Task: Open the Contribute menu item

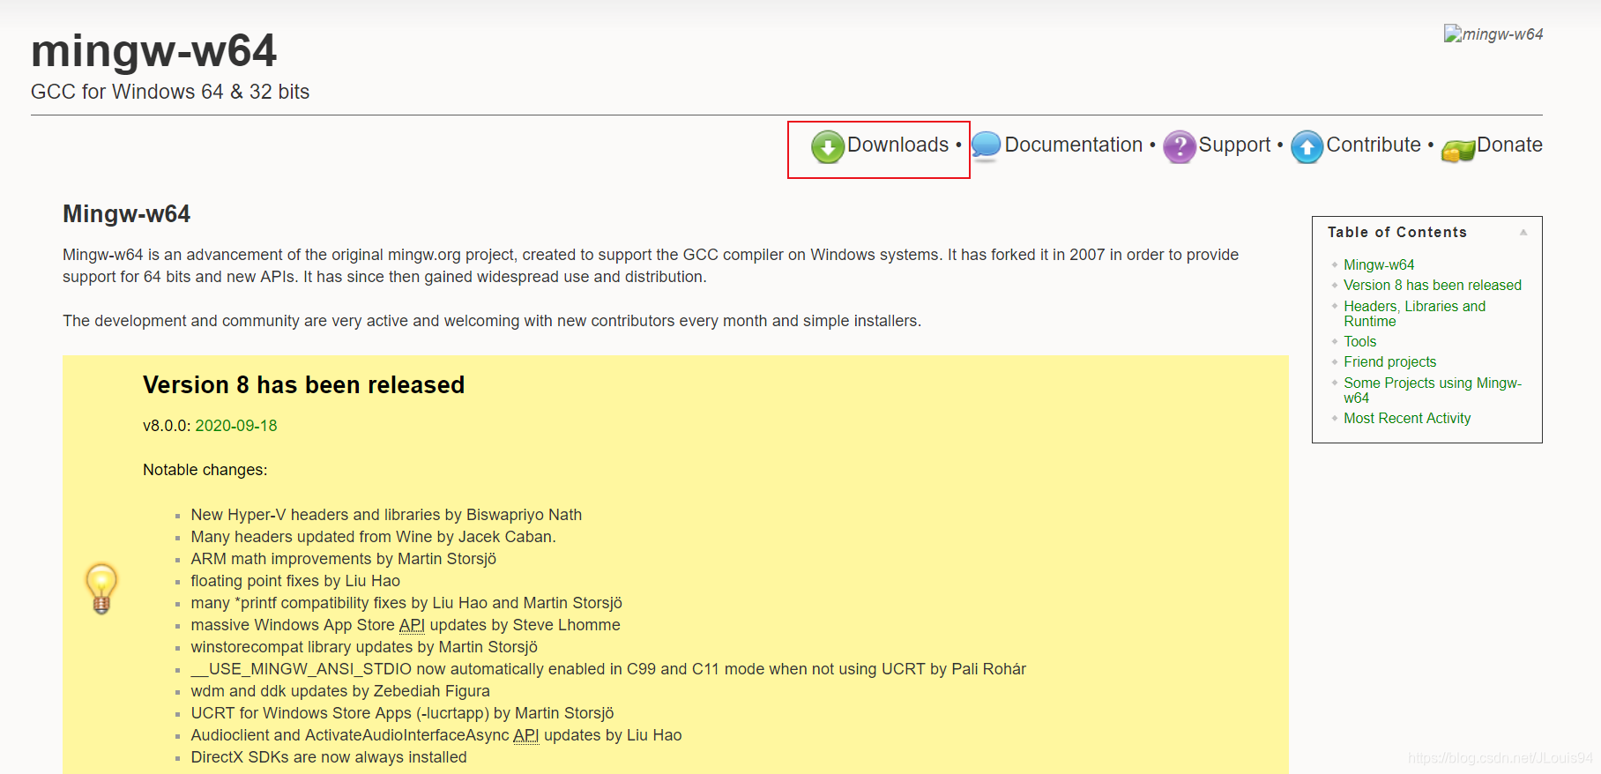Action: coord(1374,145)
